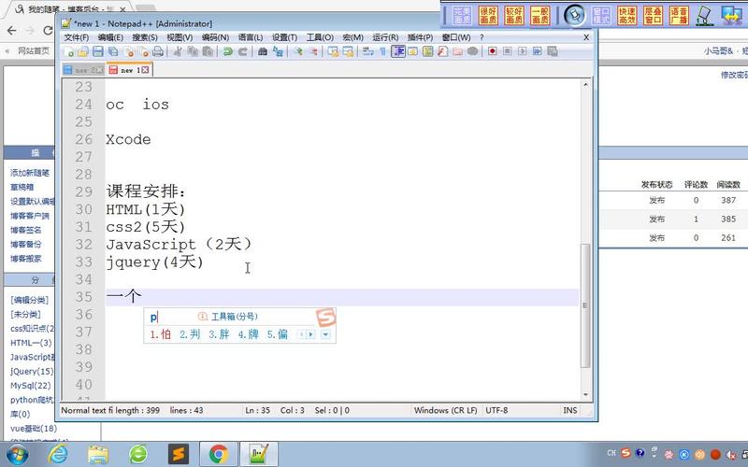Select candidate 1 怕 in IME popup
The width and height of the screenshot is (748, 467).
[x=160, y=334]
